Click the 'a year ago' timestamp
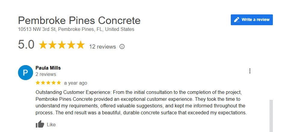Image resolution: width=290 pixels, height=132 pixels. coord(75,83)
